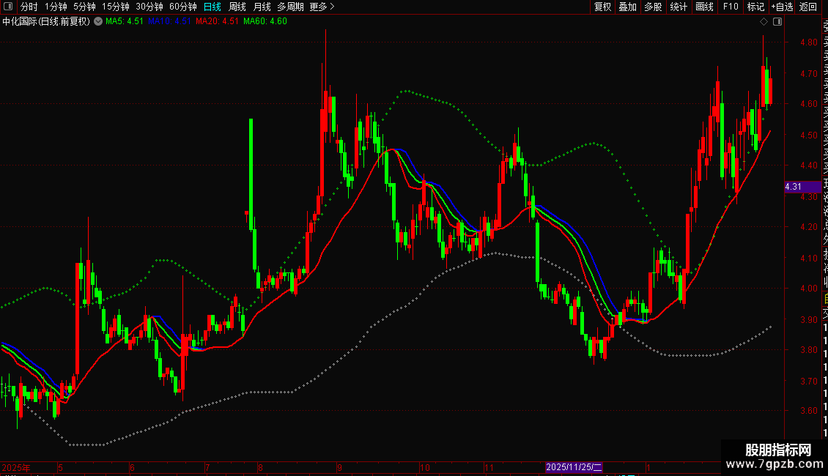This screenshot has height=476, width=828.
Task: Toggle the right side panel icon below 返回
Action: click(777, 22)
